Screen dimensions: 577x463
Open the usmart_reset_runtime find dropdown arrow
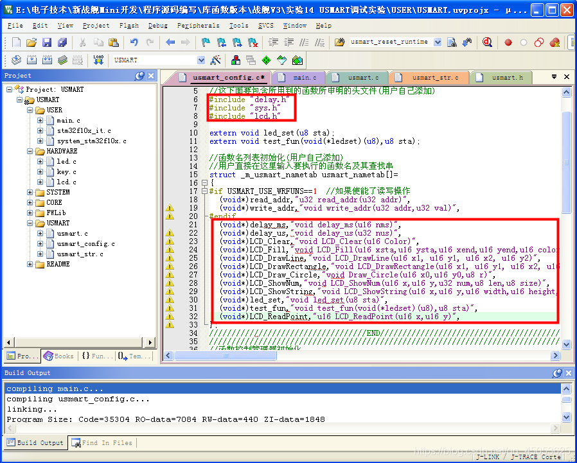[x=438, y=42]
